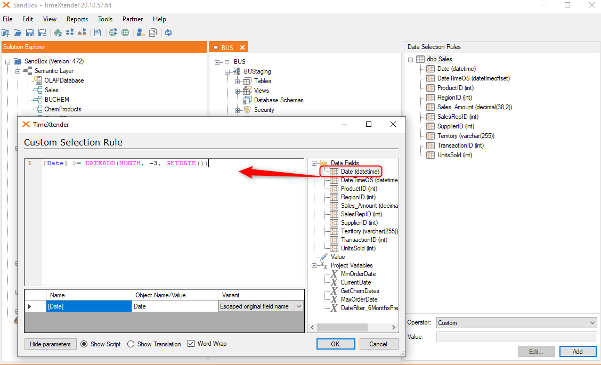Click the Add button in Data Selection Rules
The width and height of the screenshot is (601, 365).
(578, 351)
